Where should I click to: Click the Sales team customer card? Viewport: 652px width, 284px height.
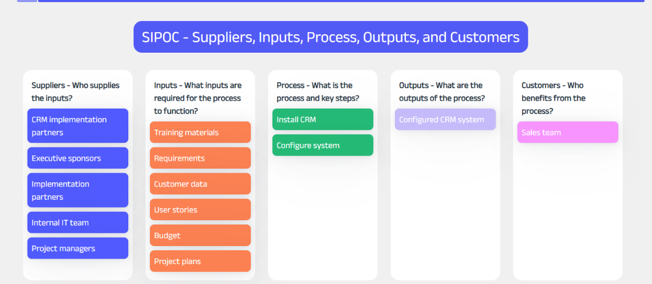568,132
